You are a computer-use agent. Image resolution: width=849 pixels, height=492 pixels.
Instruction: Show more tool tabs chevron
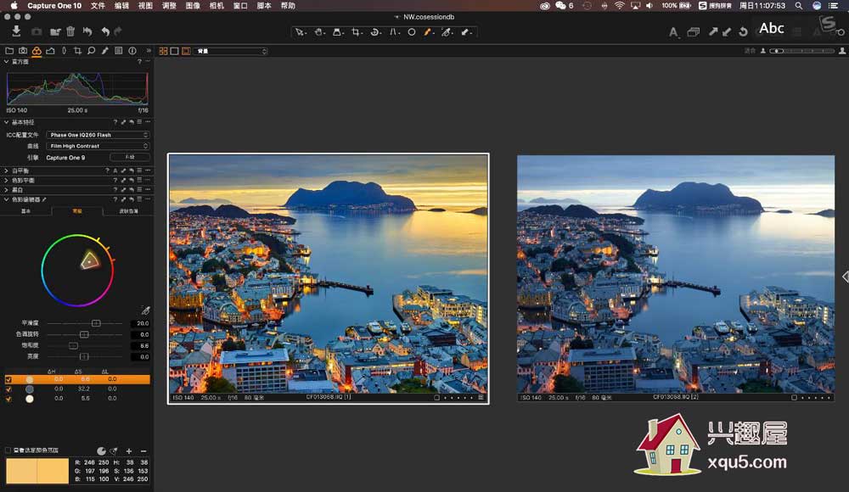[x=149, y=51]
